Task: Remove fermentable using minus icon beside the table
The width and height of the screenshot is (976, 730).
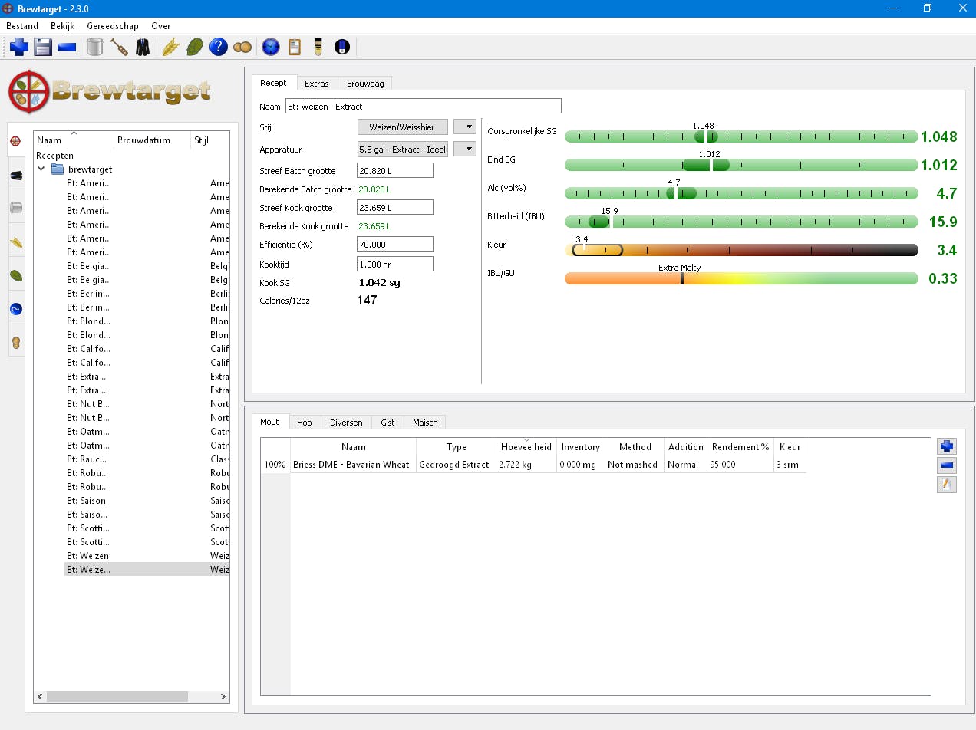Action: 947,465
